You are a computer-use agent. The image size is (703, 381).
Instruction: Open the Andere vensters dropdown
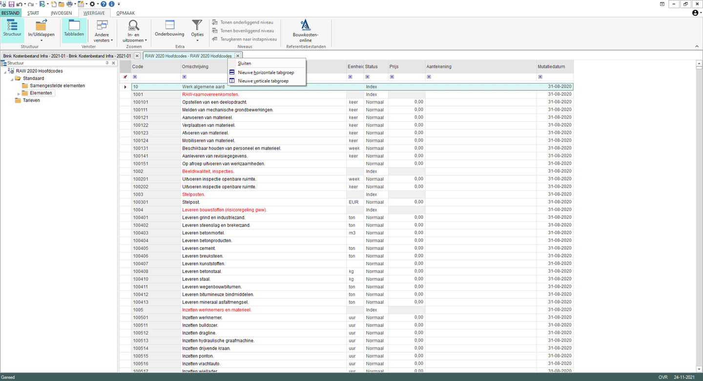(102, 30)
